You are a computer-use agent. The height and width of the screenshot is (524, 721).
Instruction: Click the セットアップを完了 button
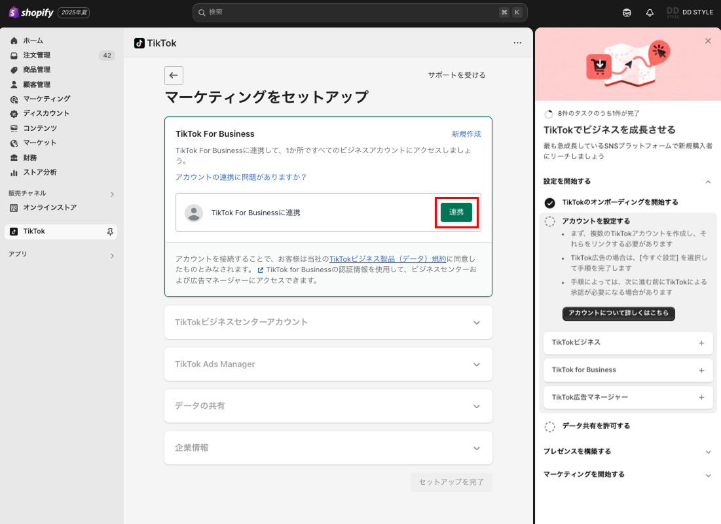coord(451,482)
